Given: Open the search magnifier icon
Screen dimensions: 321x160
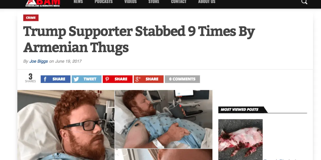Looking at the screenshot, I should tap(304, 2).
